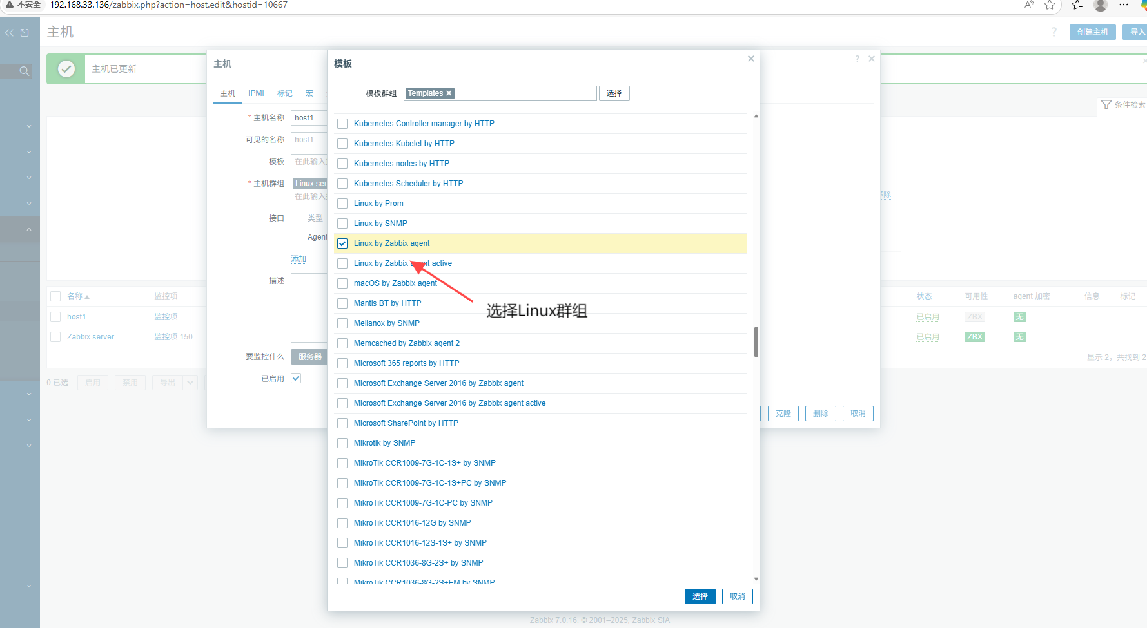Click the browser address bar URL

click(x=169, y=5)
